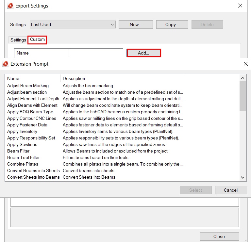Click description 'Applies responsibility sets to various beam types'
This screenshot has width=251, height=242.
(121, 138)
